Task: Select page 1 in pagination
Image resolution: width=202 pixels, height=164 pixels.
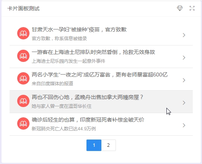Action: coord(94,145)
